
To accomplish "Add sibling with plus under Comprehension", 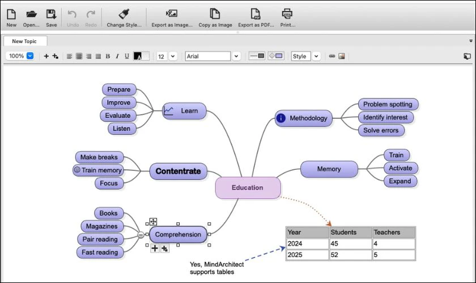I will pos(155,248).
